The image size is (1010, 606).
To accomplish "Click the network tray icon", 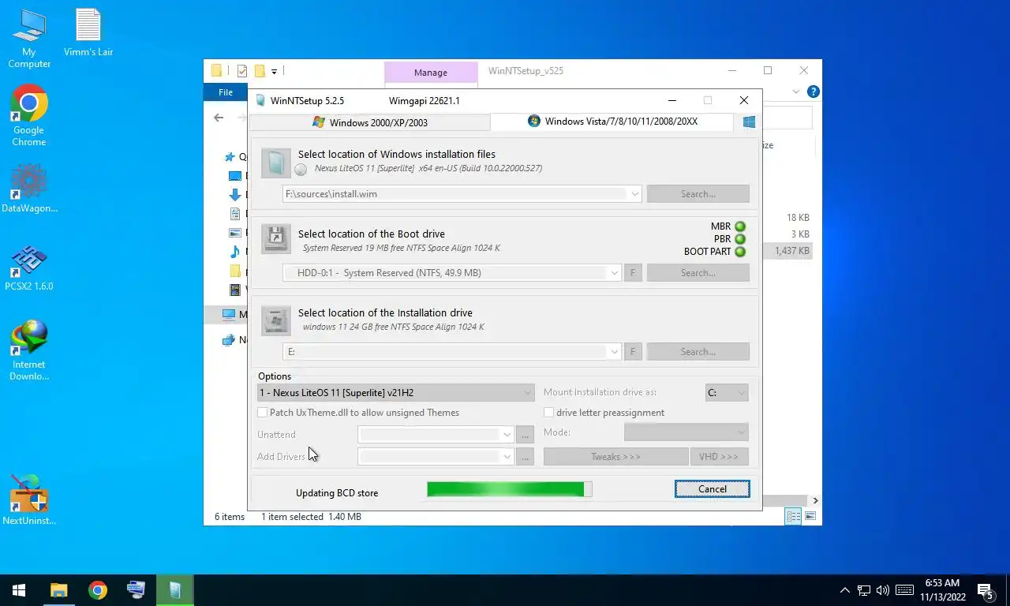I will (x=864, y=590).
